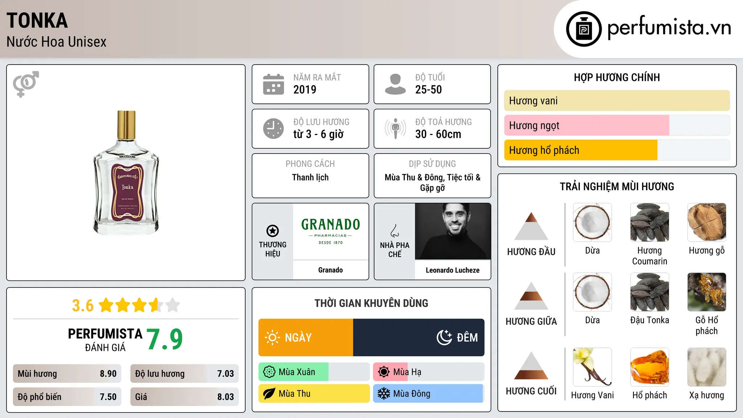Click the Nước Hoa Unisex subtitle
Image resolution: width=743 pixels, height=418 pixels.
pyautogui.click(x=57, y=42)
